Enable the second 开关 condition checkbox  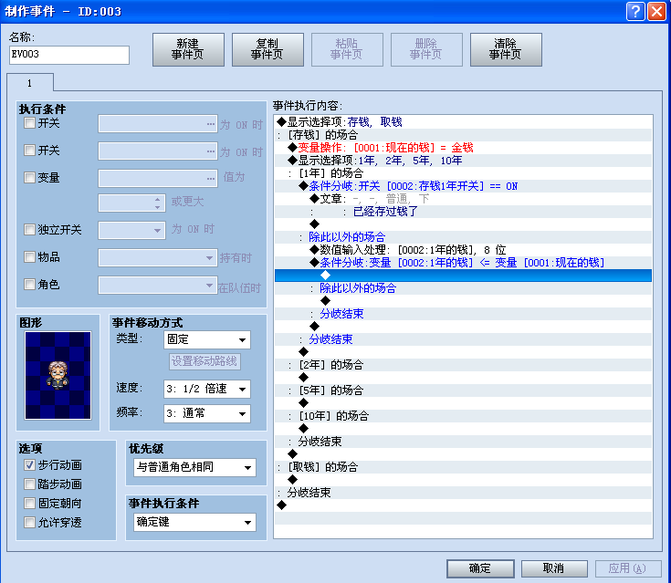pyautogui.click(x=29, y=151)
